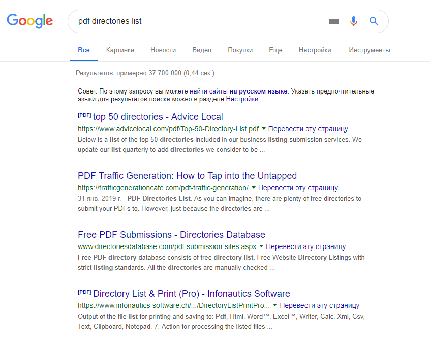Open the 'top 50 directories - Advice Local' result
Viewport: 430px width, 341px height.
coord(158,117)
